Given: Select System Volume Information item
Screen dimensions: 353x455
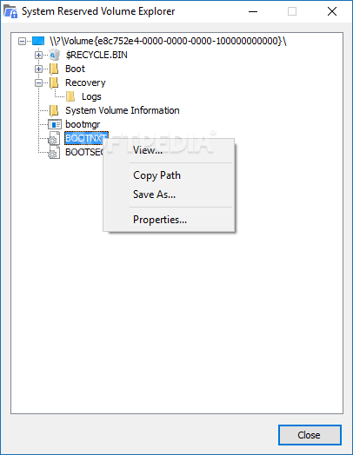Looking at the screenshot, I should 123,110.
